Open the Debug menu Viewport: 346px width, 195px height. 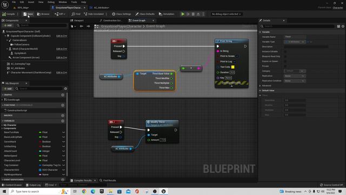[x=51, y=2]
